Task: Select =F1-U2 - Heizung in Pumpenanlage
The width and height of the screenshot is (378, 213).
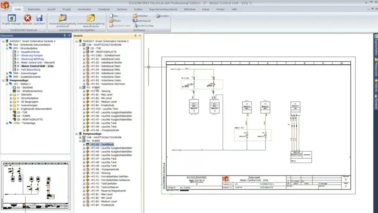Action: pos(100,173)
